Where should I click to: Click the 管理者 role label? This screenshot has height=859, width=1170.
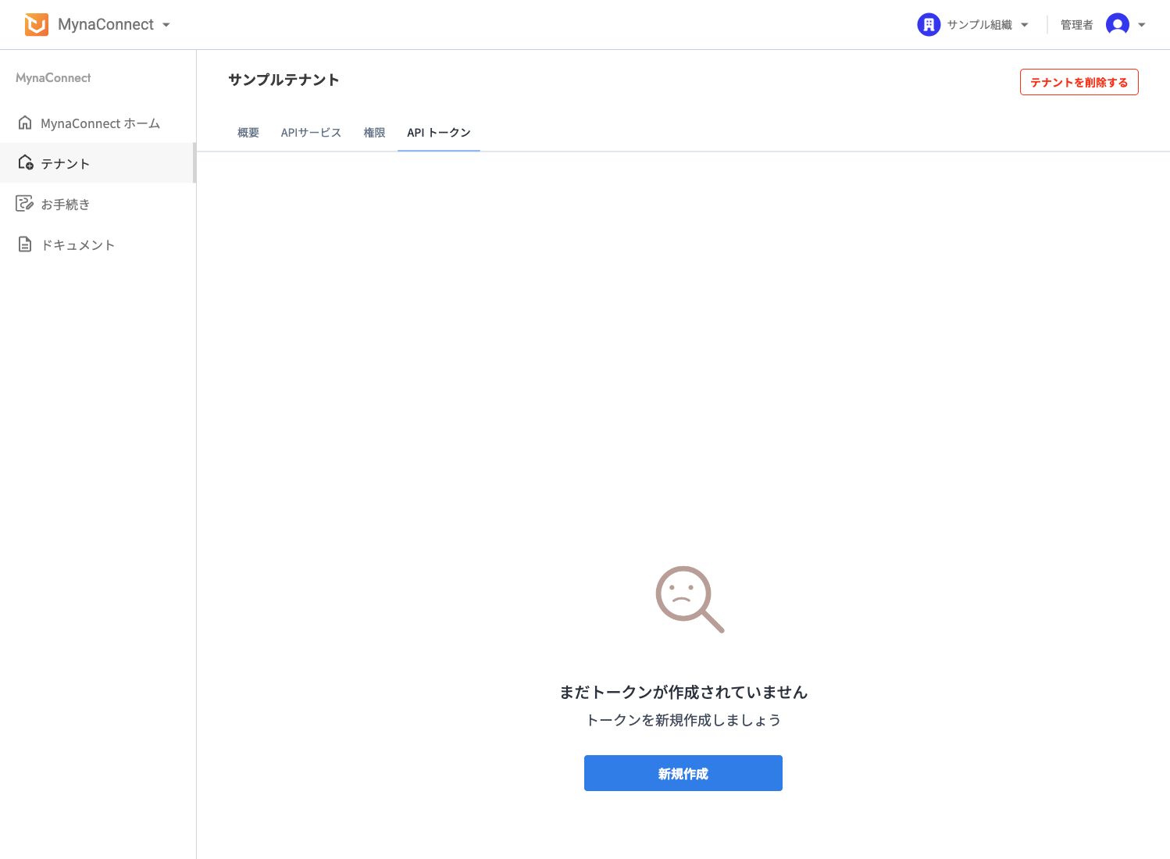[x=1076, y=25]
